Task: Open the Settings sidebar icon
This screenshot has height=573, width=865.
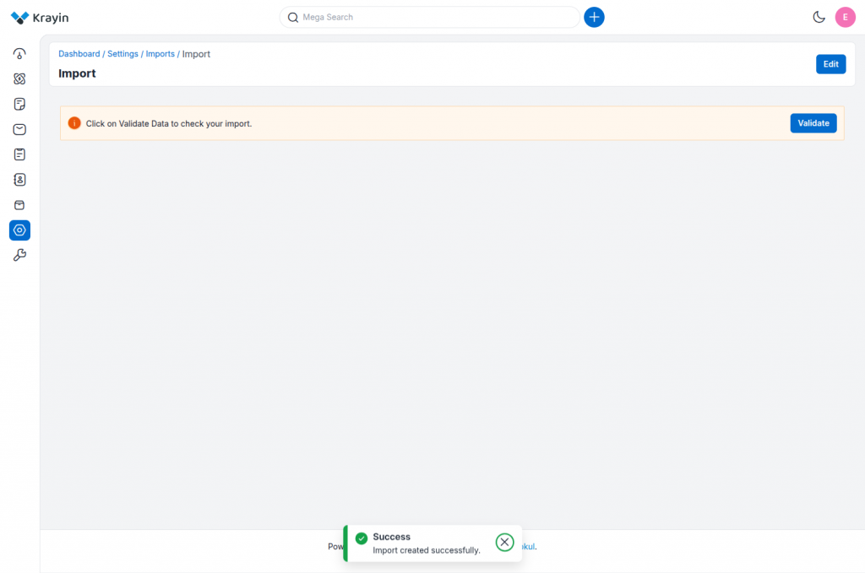Action: pos(19,230)
